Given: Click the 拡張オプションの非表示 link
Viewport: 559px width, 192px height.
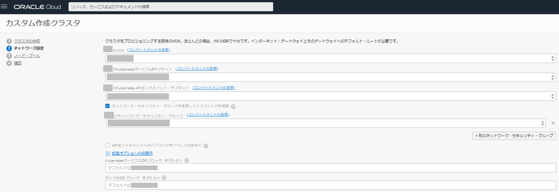Looking at the screenshot, I should 132,153.
